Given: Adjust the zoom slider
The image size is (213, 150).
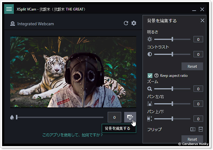Looking at the screenshot, I should click(172, 89).
